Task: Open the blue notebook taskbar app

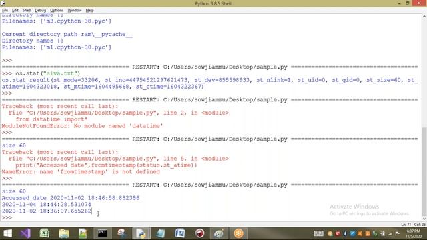Action: tap(160, 233)
